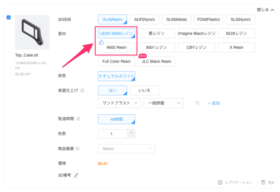Toggle the Top_Case.stl checkbox

pos(9,17)
